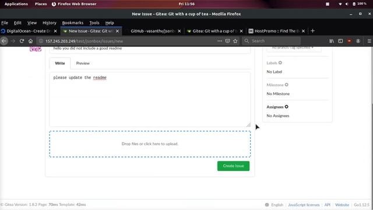Open the Firefox hamburger menu
This screenshot has width=373, height=210.
369,41
